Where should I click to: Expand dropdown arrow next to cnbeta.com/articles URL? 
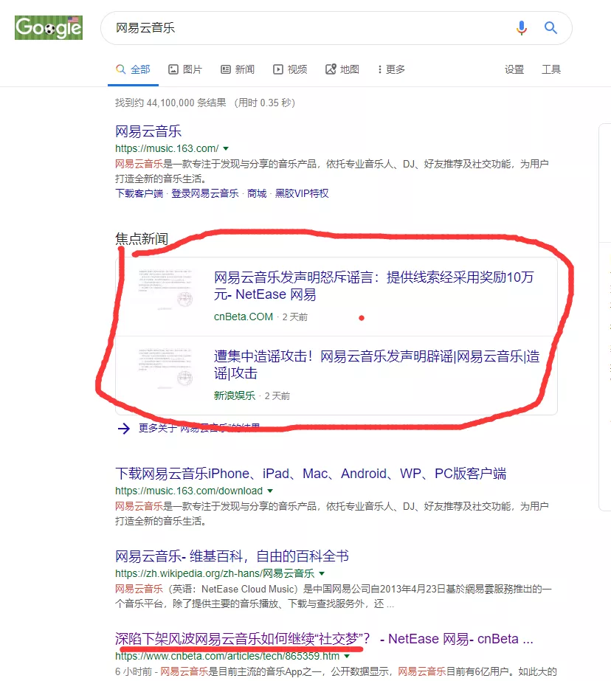click(x=347, y=656)
